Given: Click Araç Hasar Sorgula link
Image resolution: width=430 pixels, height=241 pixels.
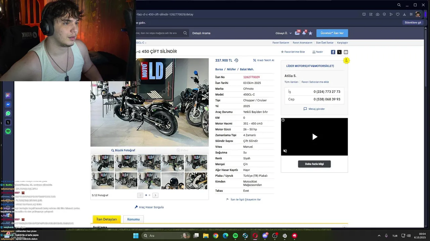Looking at the screenshot, I should 149,207.
